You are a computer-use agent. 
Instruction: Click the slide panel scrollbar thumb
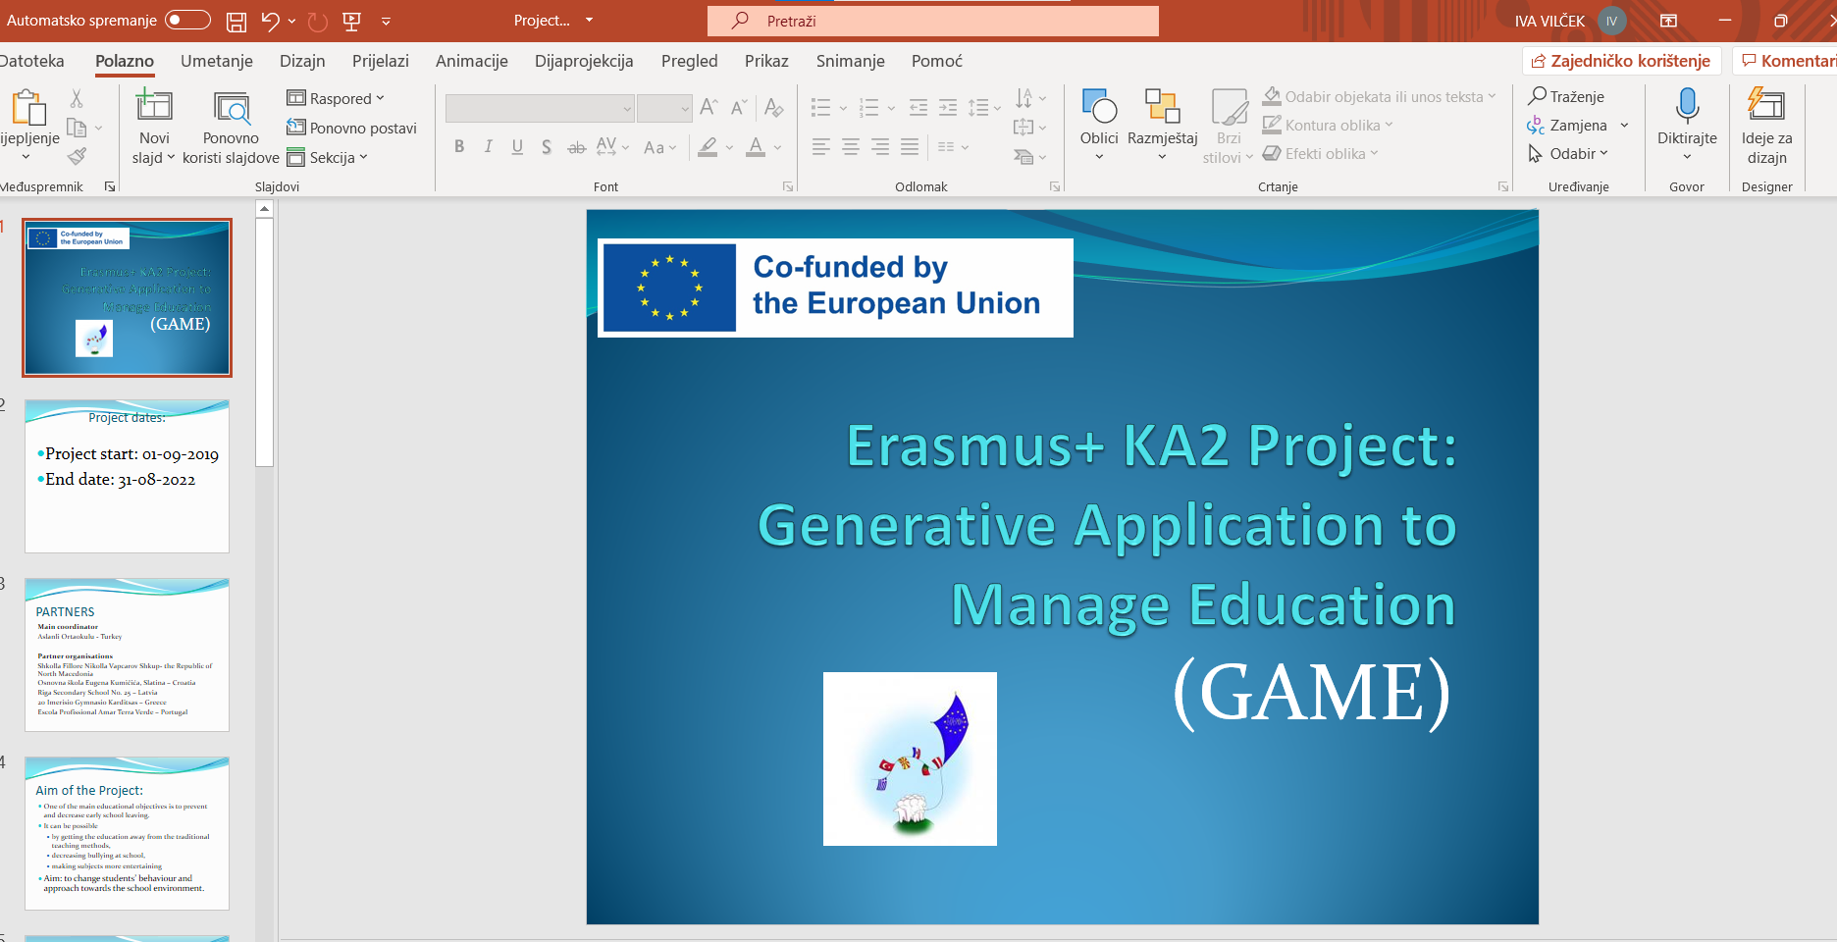(x=264, y=341)
